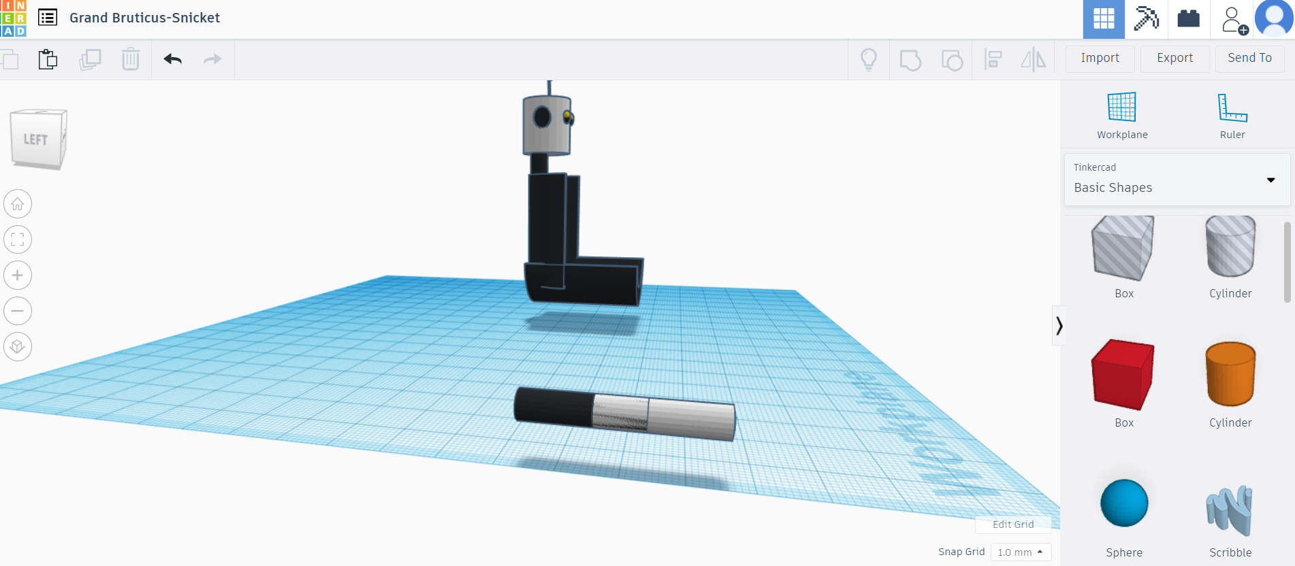Click the Import button
1295x566 pixels.
(x=1100, y=59)
